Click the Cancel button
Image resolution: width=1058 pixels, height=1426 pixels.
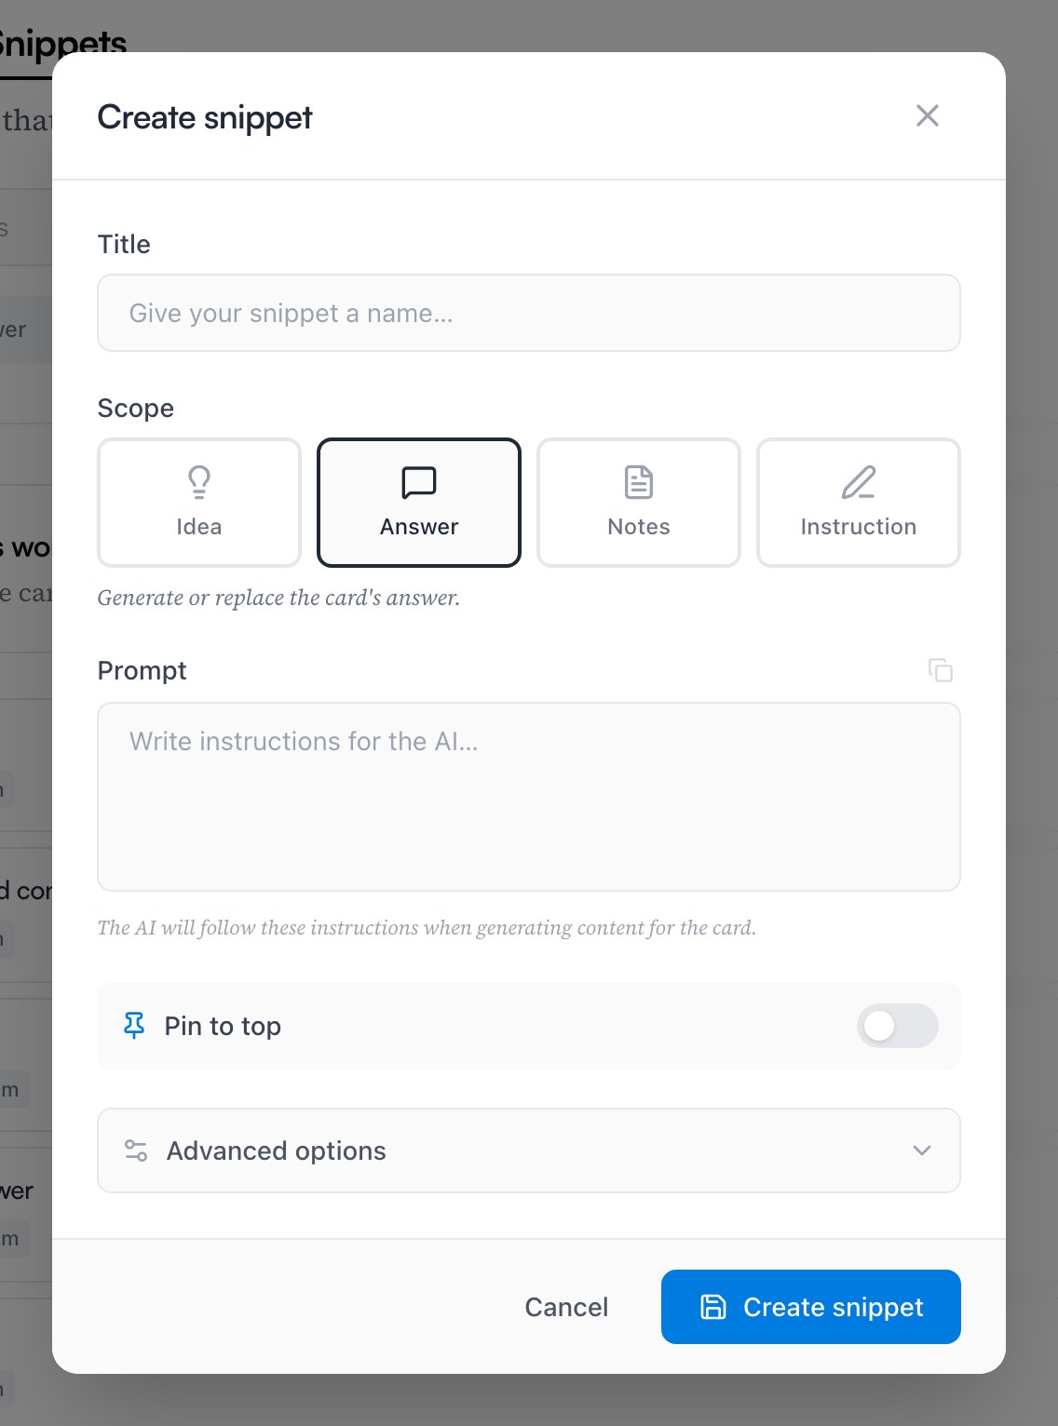[566, 1307]
